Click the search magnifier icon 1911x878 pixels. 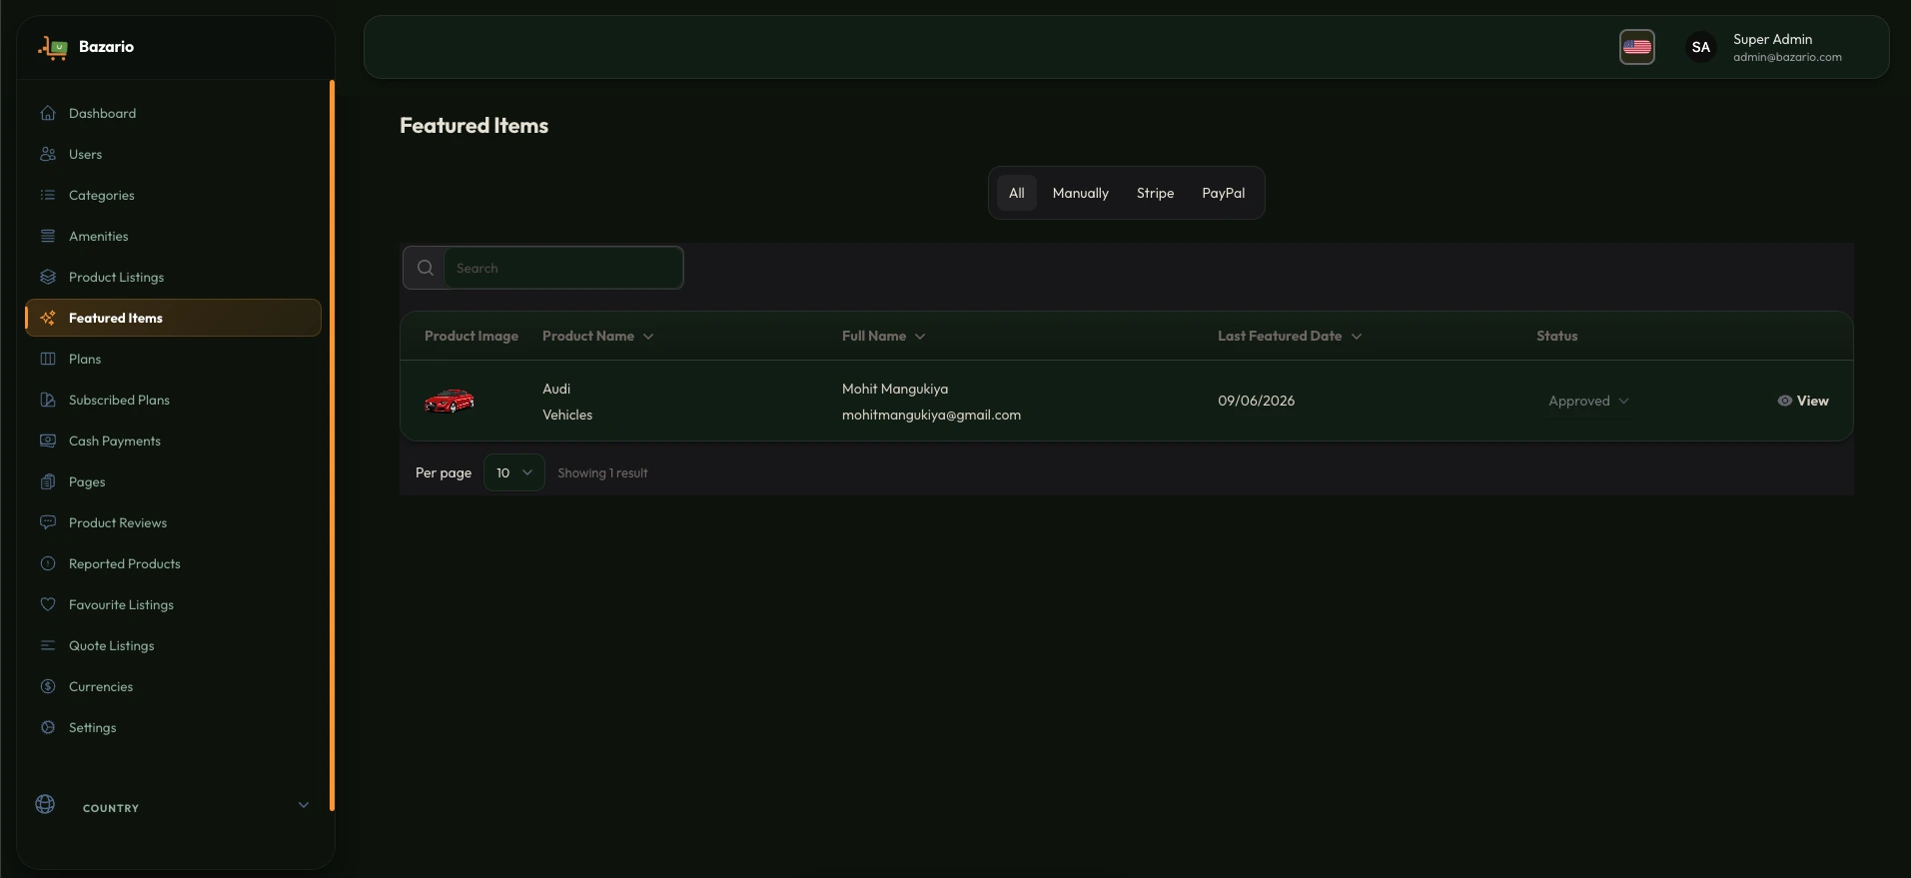pos(426,268)
